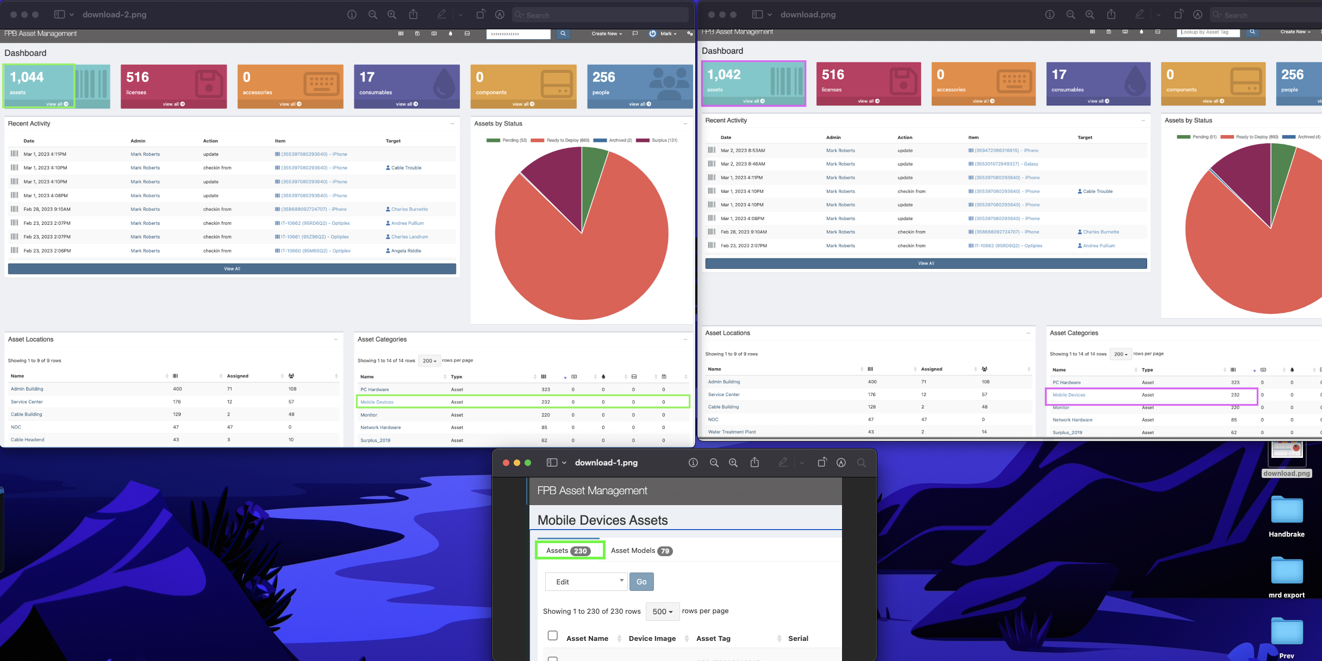Screen dimensions: 1322x661
Task: Open the Assets barcode icon in the navbar
Action: 401,33
